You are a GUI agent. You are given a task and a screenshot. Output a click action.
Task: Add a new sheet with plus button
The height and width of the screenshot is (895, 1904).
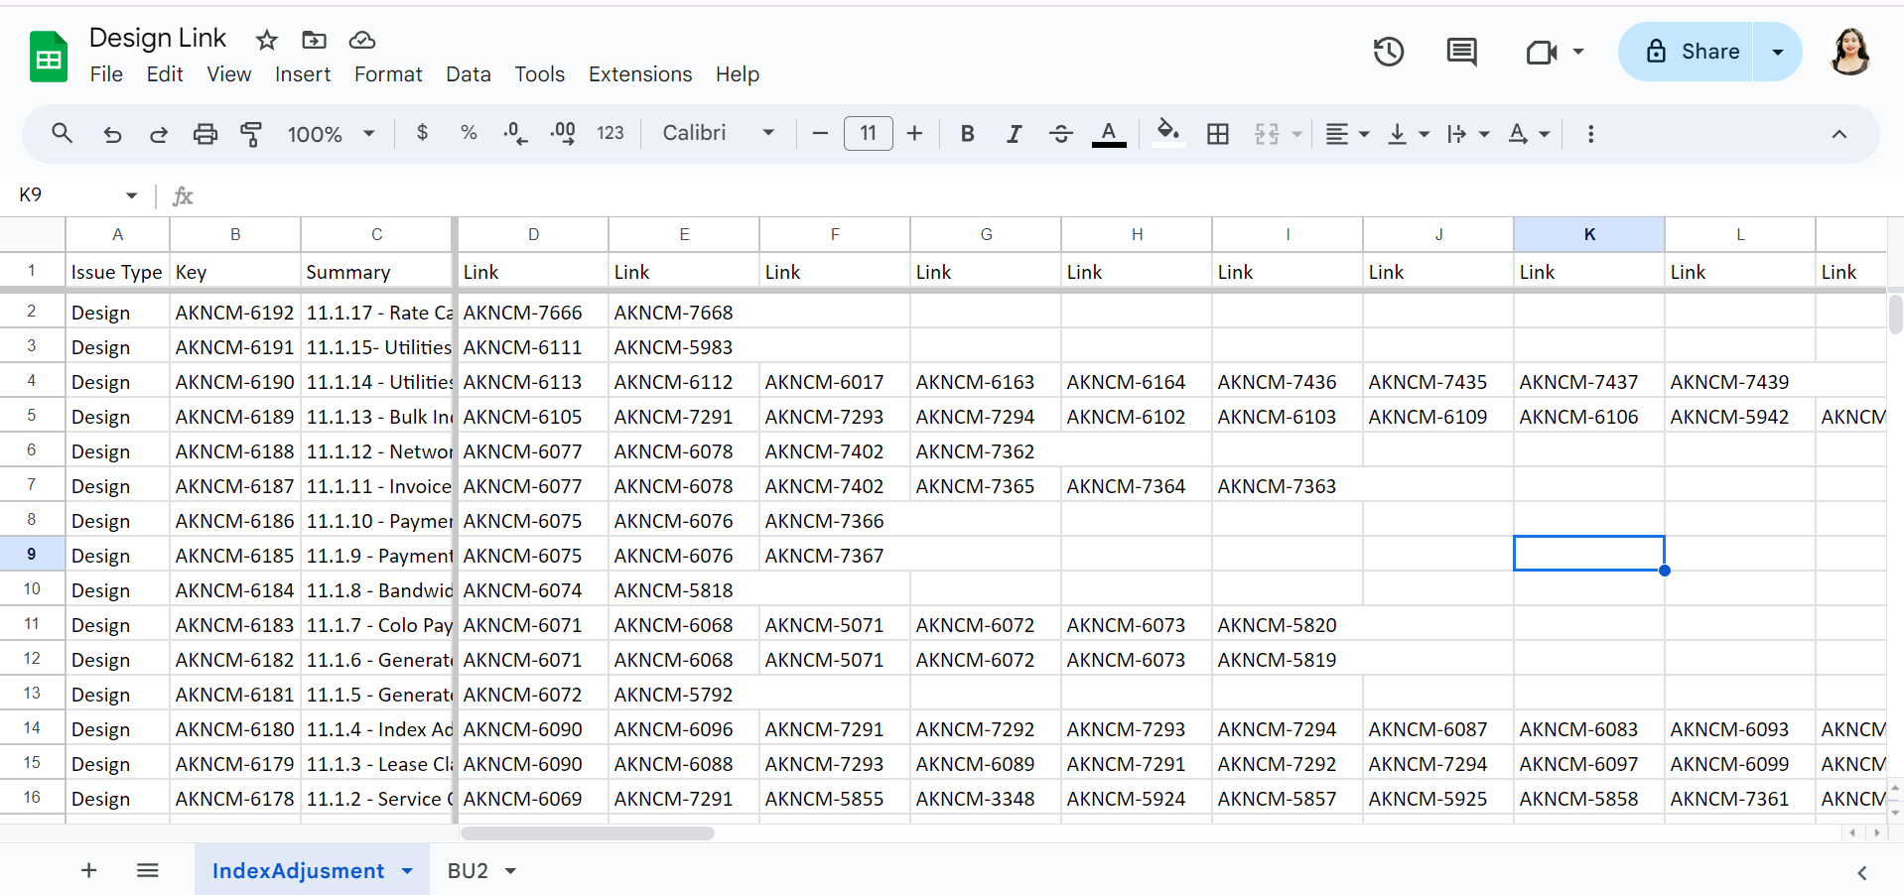(89, 870)
